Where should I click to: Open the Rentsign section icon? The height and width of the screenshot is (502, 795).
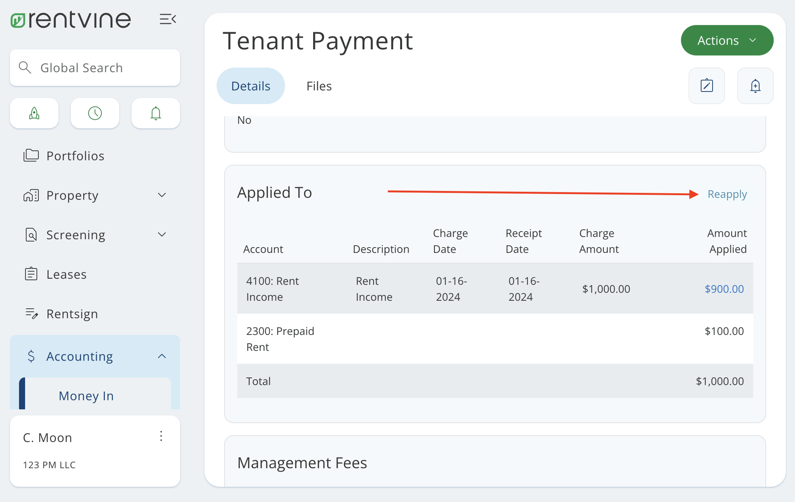point(31,314)
